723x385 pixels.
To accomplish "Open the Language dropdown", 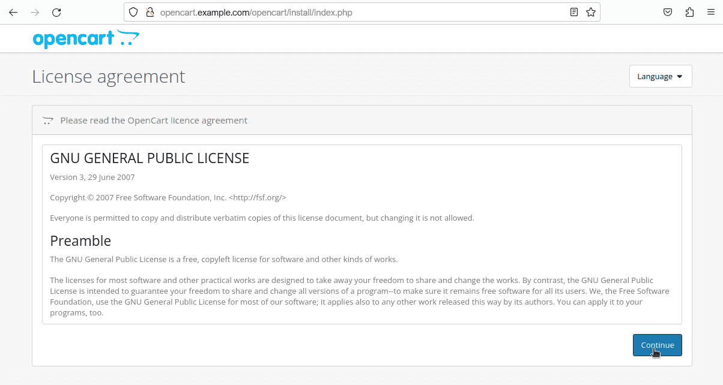I will click(x=661, y=76).
